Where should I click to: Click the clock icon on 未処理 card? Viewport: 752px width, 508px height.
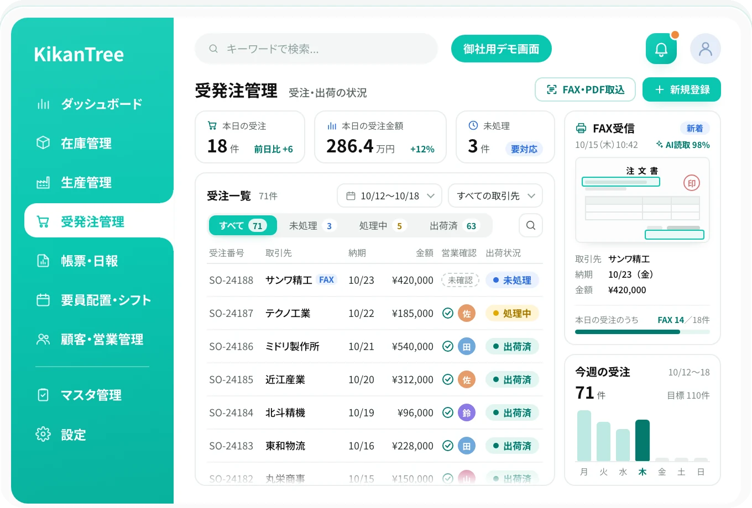[473, 125]
